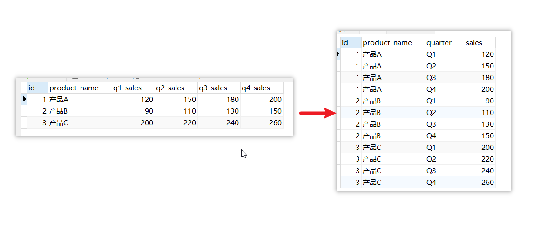This screenshot has width=547, height=230.
Task: Select 产品B name cell in q1_sales table
Action: [x=80, y=111]
